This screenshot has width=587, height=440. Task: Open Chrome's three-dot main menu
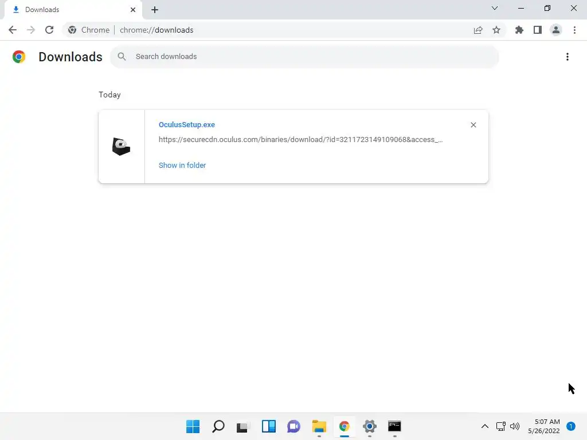574,30
